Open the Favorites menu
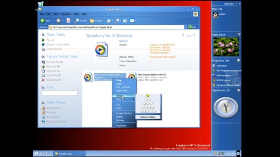Screen dimensions: 280x157 coord(66,14)
